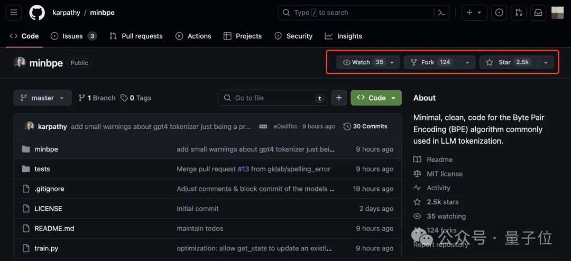Open the hamburger navigation menu

[14, 13]
